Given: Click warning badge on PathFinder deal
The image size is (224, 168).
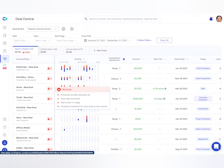Looking at the screenshot, I should [49, 68].
